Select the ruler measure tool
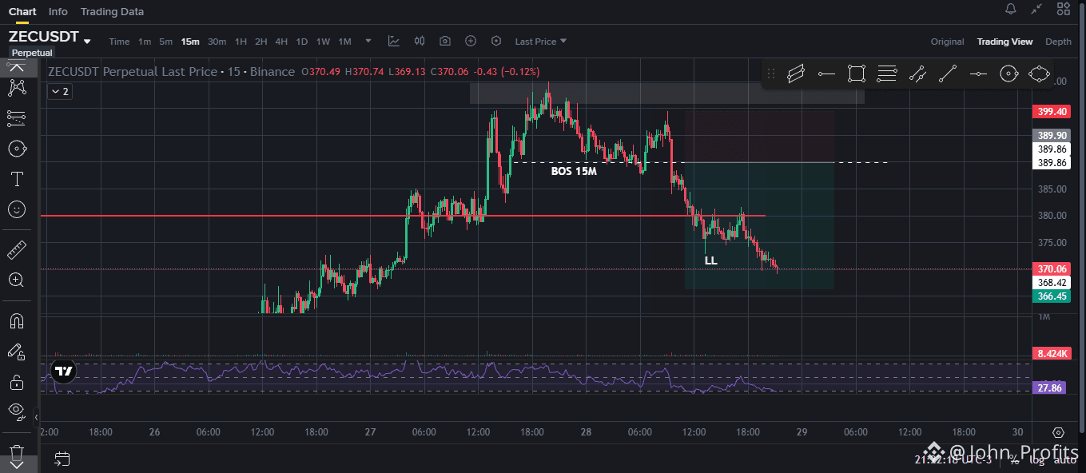This screenshot has width=1086, height=473. [x=17, y=251]
